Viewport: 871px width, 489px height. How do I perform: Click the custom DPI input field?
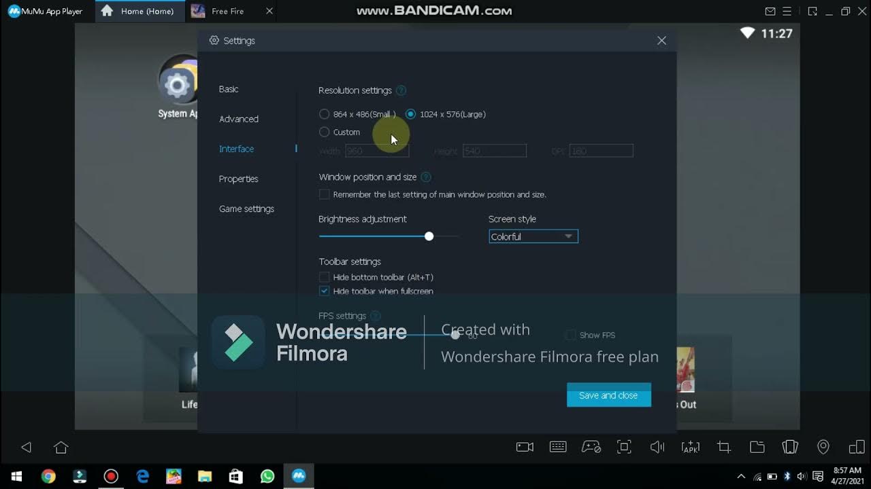(x=602, y=151)
